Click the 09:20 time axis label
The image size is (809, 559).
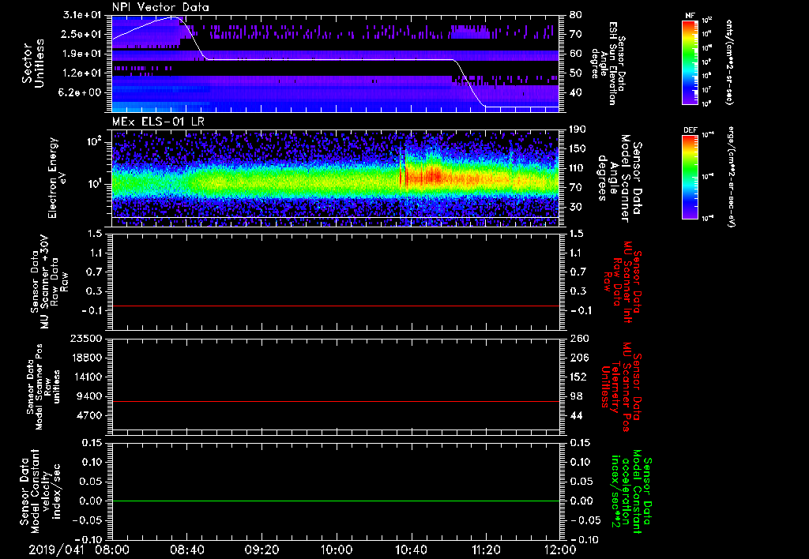(262, 550)
